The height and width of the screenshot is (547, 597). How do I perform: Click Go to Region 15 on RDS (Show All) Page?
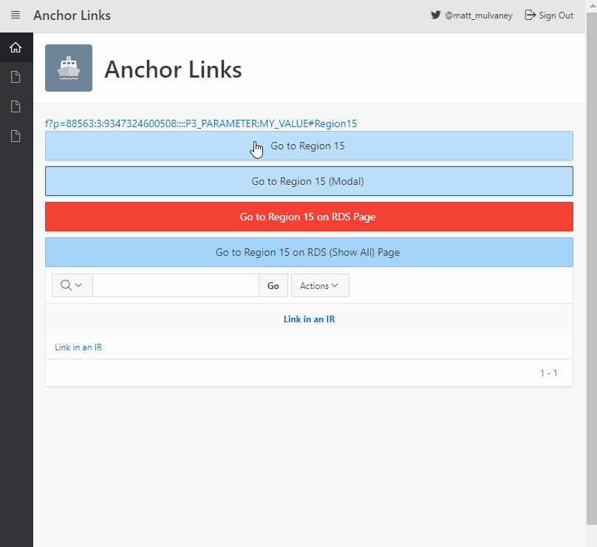coord(309,252)
